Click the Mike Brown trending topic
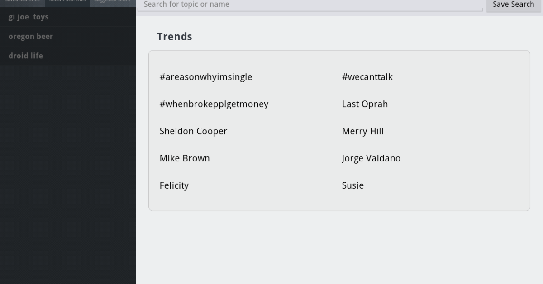 [x=185, y=158]
